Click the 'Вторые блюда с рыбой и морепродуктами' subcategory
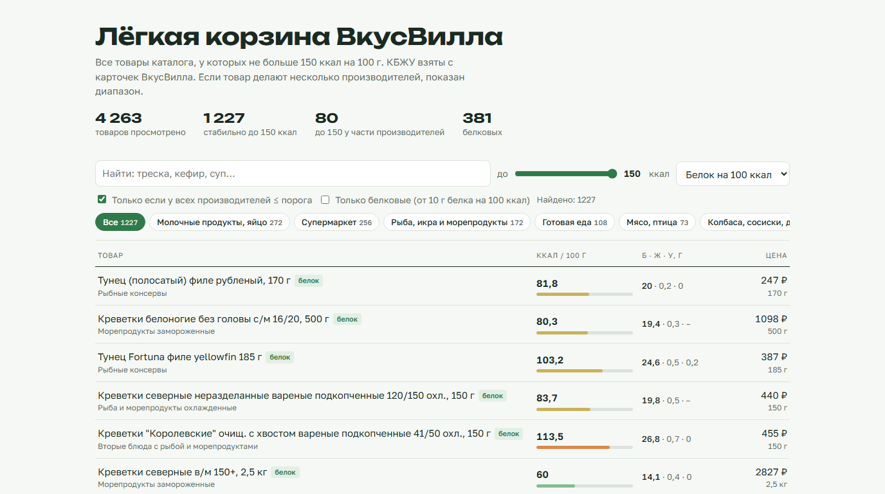Screen dimensions: 885x494 (x=178, y=446)
